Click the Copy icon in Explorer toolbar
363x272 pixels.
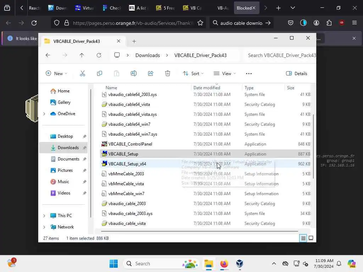tap(100, 74)
